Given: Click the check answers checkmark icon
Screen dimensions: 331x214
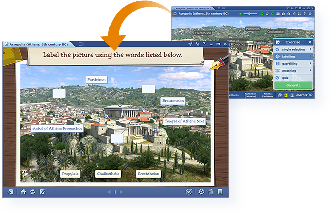Looking at the screenshot, I should coord(189,192).
